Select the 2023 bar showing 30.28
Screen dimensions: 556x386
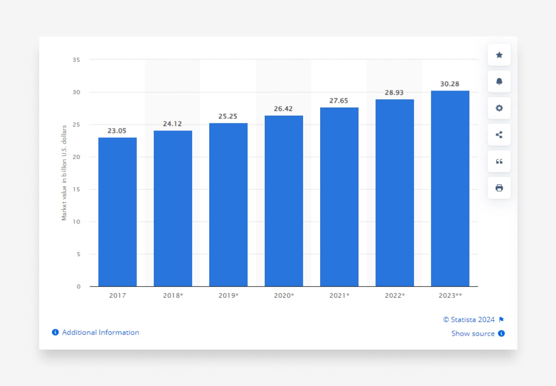450,189
